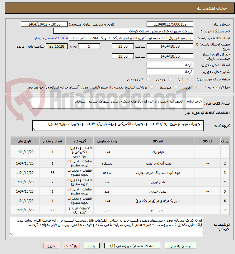Open مشاهده مدارک پیوستی (1) button
The image size is (235, 254).
tap(132, 246)
